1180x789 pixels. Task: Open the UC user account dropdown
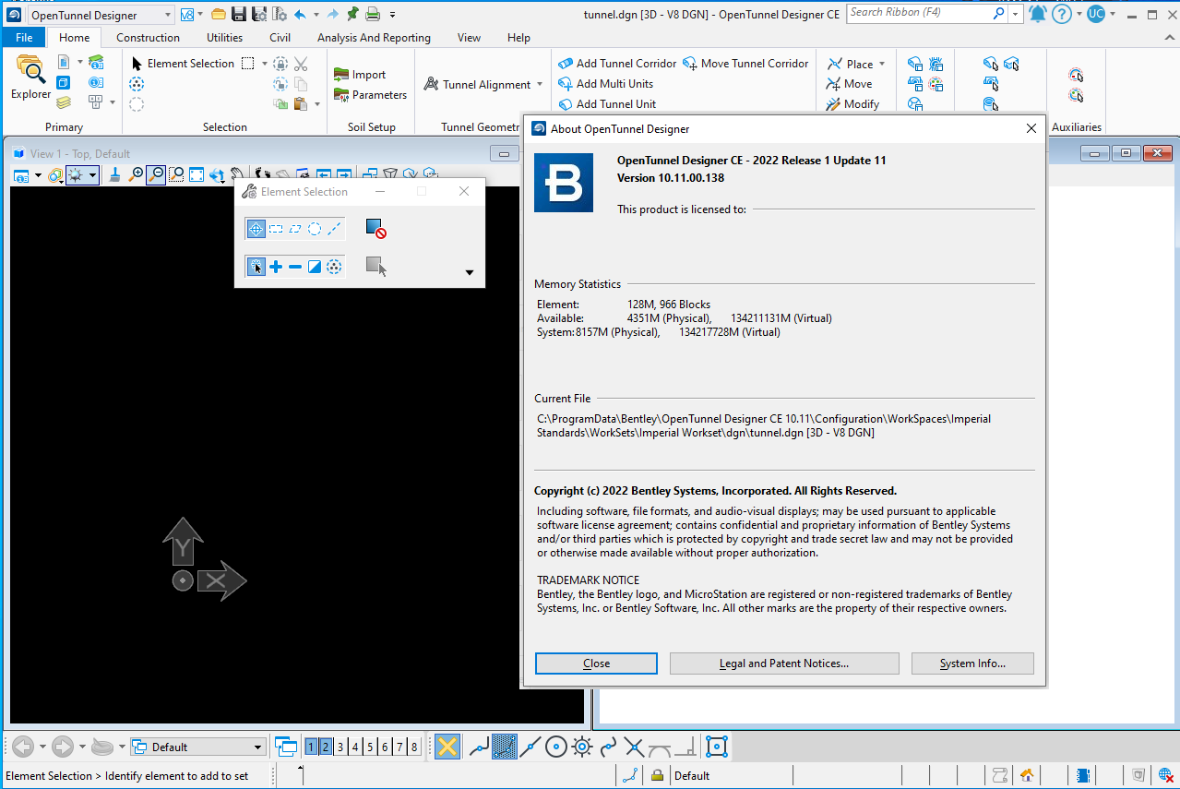pyautogui.click(x=1113, y=15)
